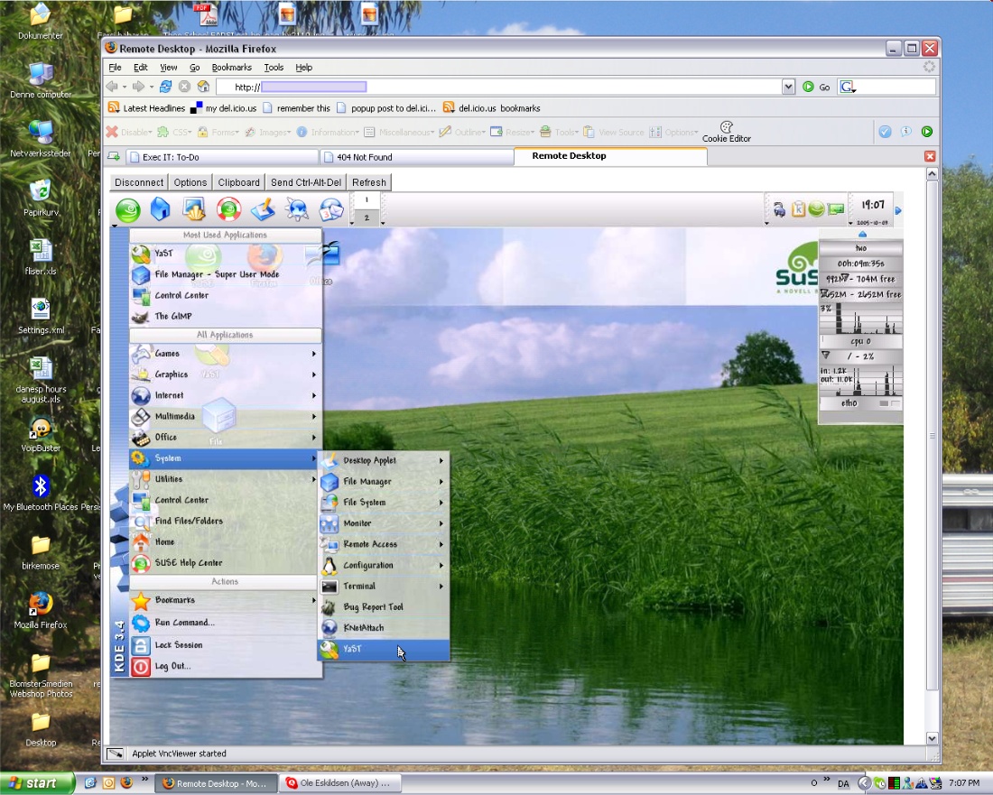
Task: Open the Games menu category
Action: [x=225, y=354]
